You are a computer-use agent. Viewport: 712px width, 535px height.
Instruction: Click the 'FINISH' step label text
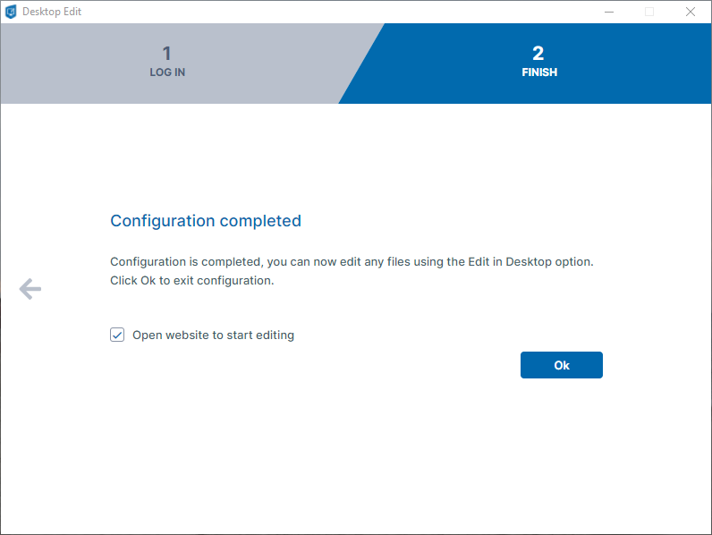pos(539,72)
